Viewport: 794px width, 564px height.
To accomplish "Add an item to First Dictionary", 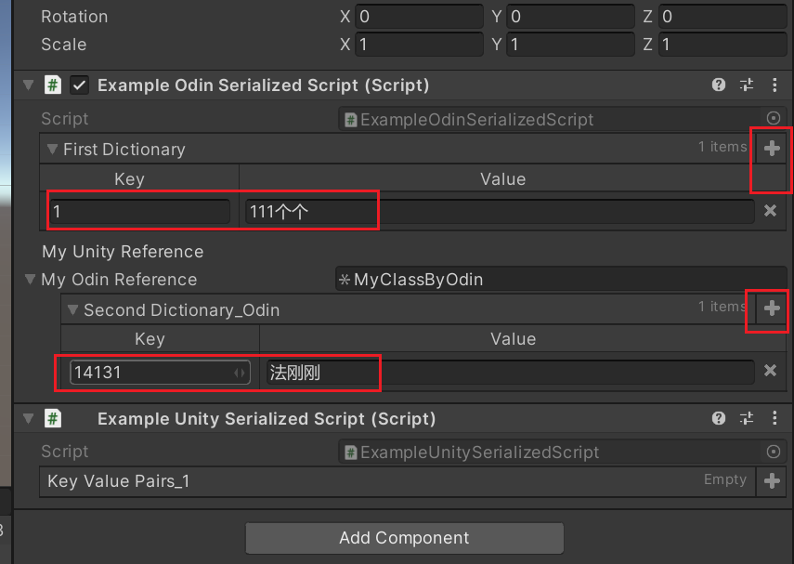I will click(772, 149).
